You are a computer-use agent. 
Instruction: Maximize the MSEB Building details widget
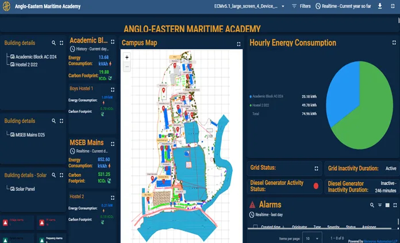[61, 121]
